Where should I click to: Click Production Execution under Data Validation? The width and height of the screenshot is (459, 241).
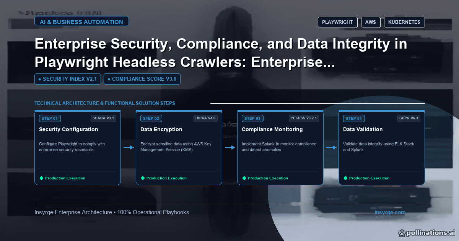(369, 178)
